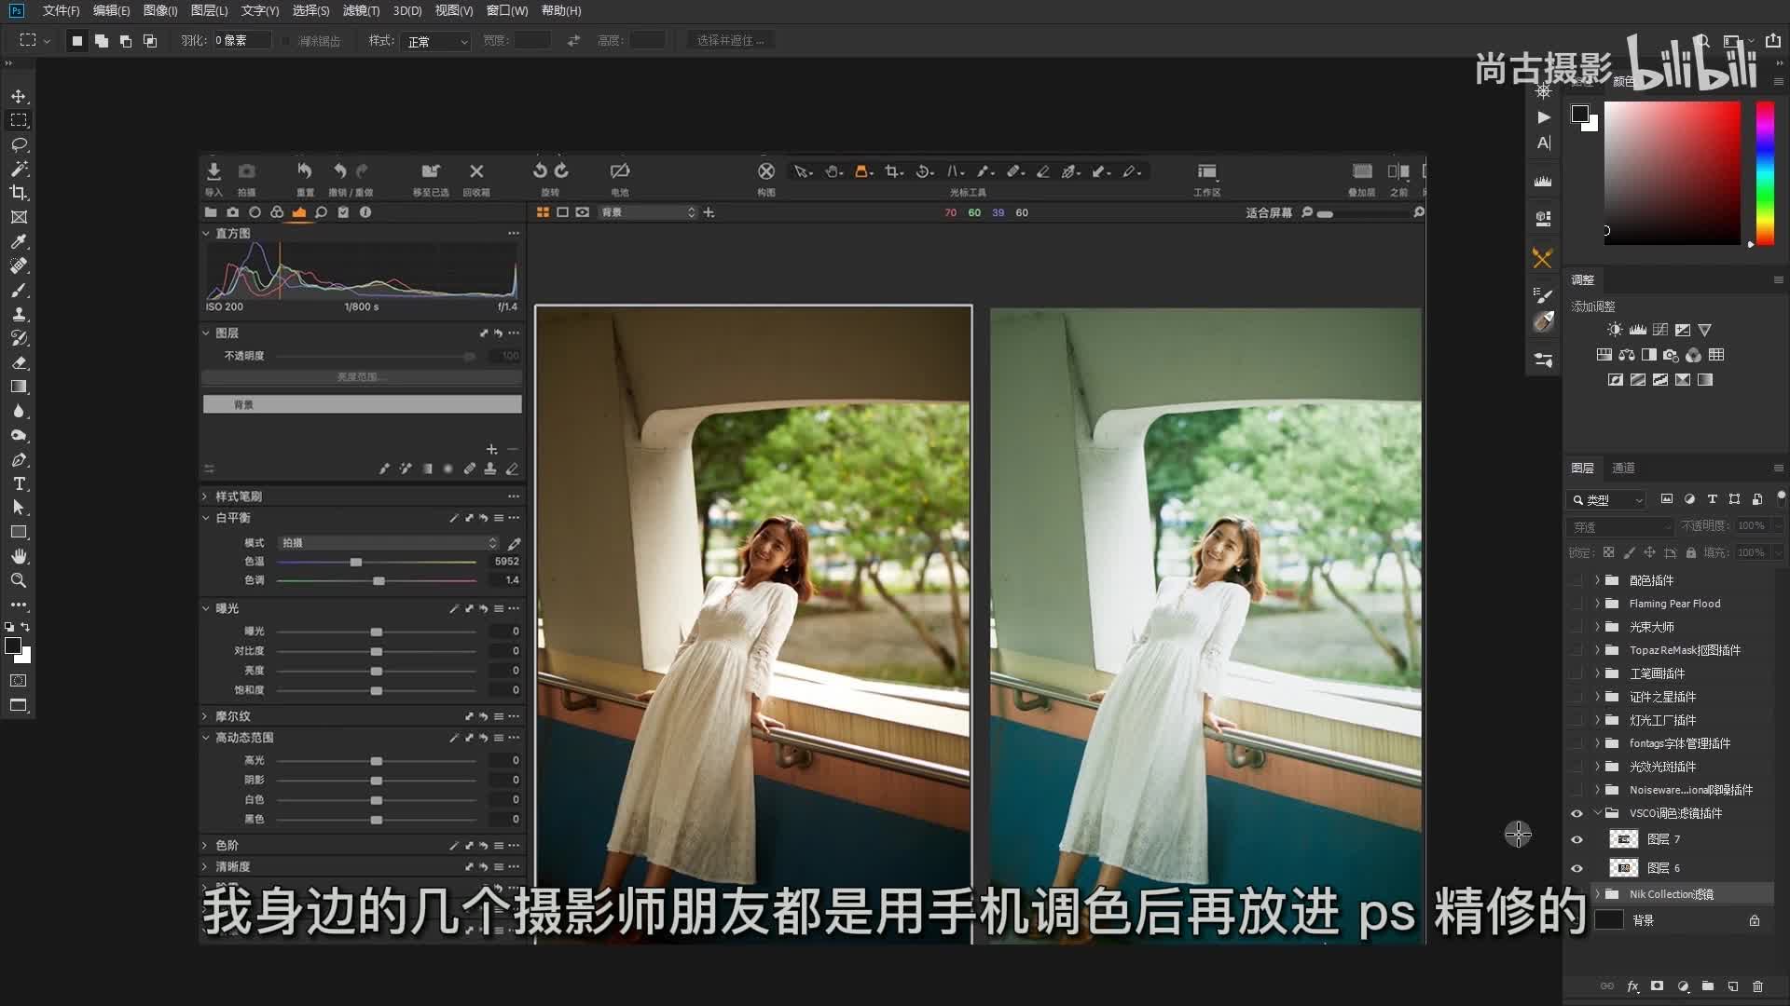Open the 滤镜 menu

coord(361,10)
